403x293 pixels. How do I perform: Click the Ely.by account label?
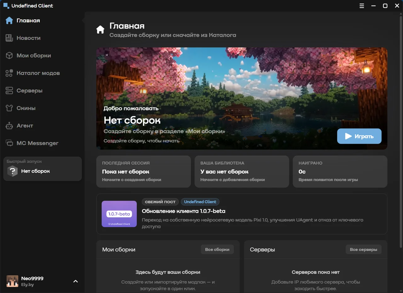click(27, 285)
